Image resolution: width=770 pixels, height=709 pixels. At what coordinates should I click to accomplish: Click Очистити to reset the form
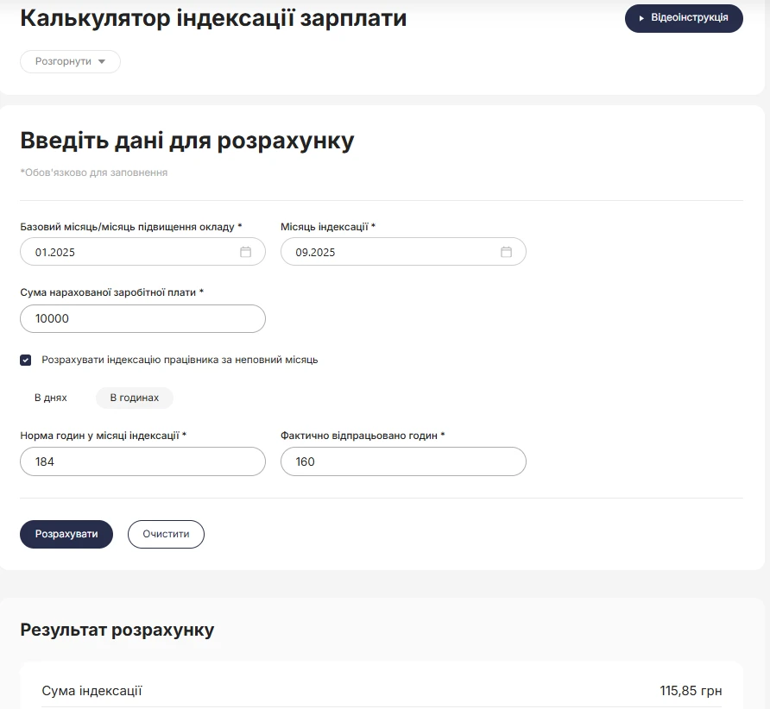click(x=166, y=534)
